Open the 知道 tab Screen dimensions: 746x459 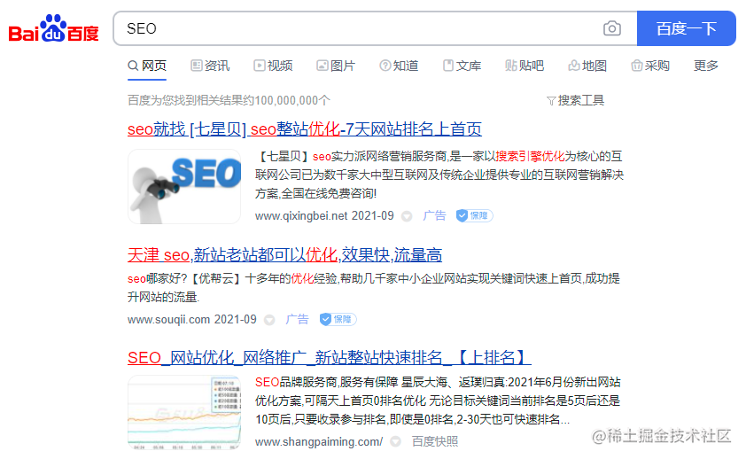(399, 66)
